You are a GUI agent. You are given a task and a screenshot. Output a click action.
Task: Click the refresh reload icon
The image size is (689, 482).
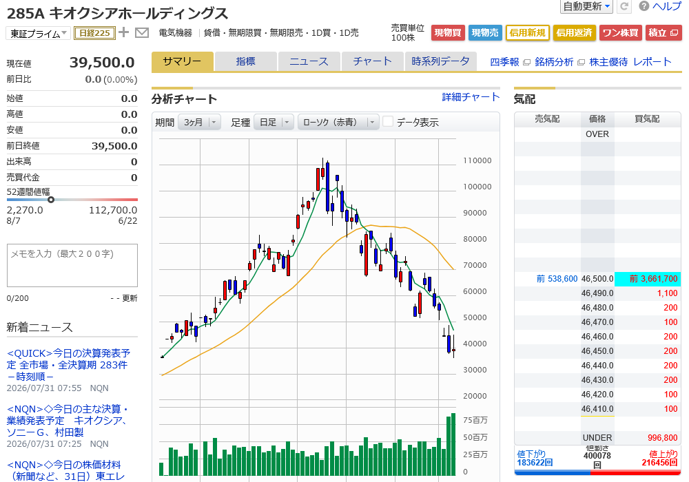624,6
